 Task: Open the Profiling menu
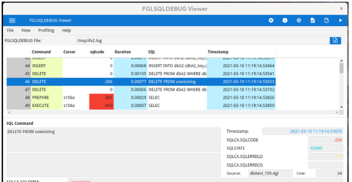click(46, 30)
